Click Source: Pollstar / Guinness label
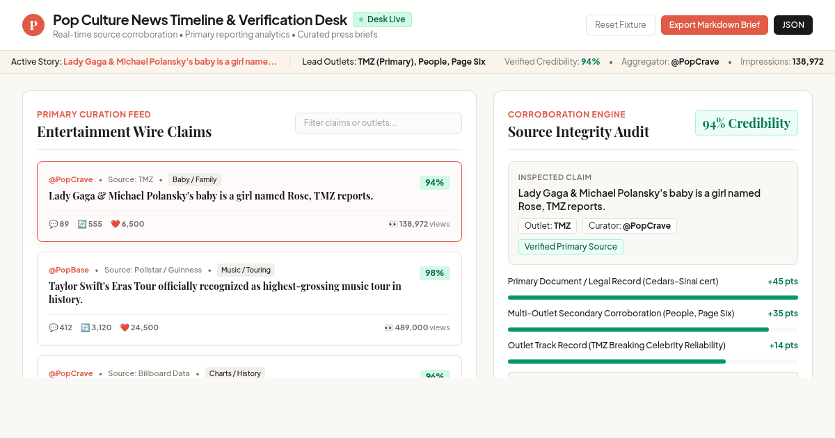This screenshot has height=438, width=835. coord(153,270)
